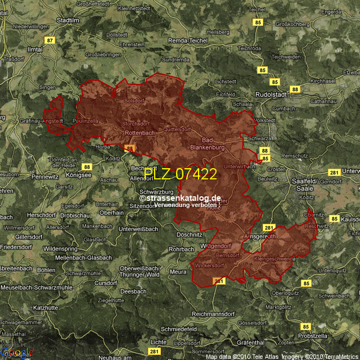Select the 88 road shield east of Rudolstadt
This screenshot has height=360, width=360.
pyautogui.click(x=295, y=89)
